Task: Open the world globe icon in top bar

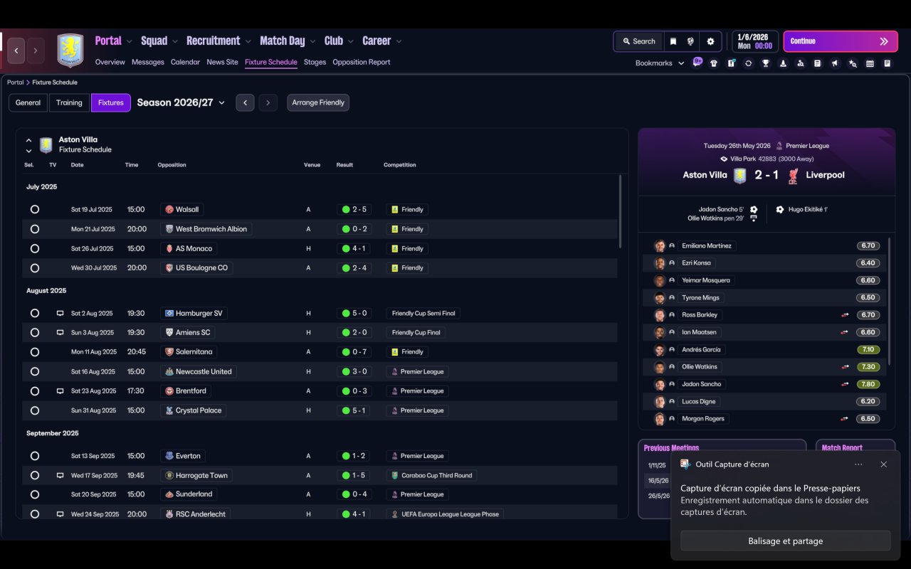Action: 690,41
